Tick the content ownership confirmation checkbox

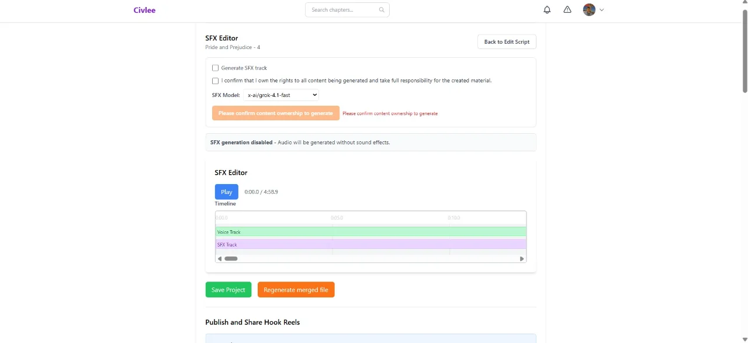click(215, 81)
